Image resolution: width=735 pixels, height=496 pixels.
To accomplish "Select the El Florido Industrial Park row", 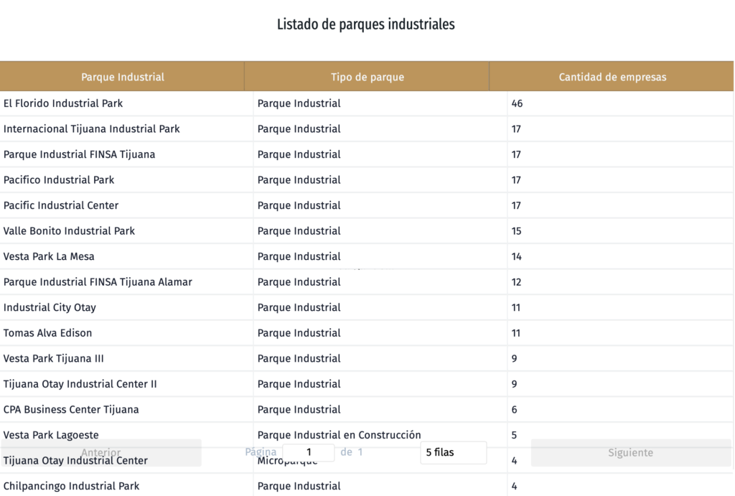I will pos(63,103).
